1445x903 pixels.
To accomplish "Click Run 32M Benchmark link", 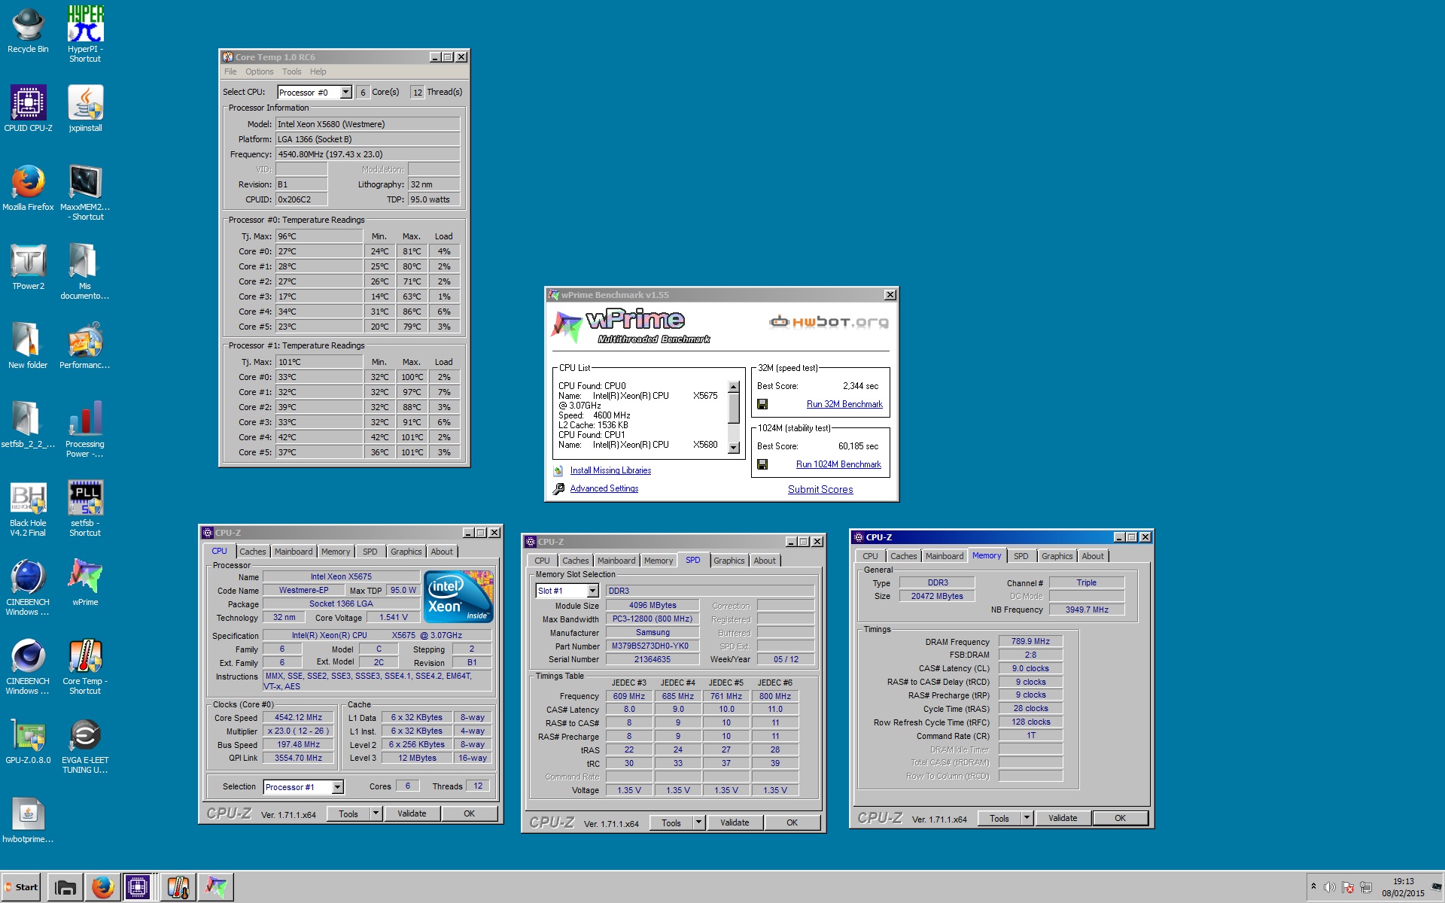I will [844, 404].
